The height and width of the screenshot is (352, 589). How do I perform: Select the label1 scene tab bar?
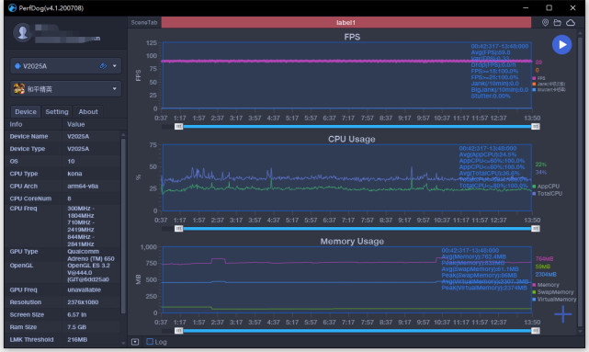coord(346,23)
